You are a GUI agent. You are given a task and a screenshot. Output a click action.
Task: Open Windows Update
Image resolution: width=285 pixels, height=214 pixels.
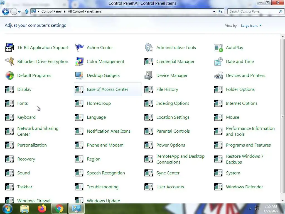[103, 201]
